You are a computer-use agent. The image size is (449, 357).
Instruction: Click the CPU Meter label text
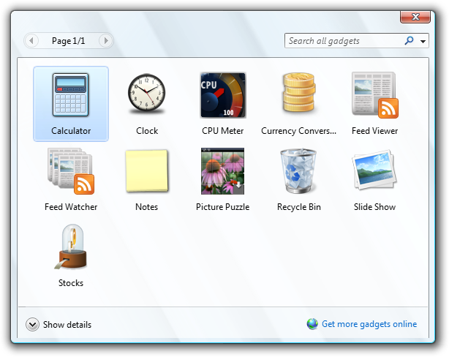coord(223,131)
